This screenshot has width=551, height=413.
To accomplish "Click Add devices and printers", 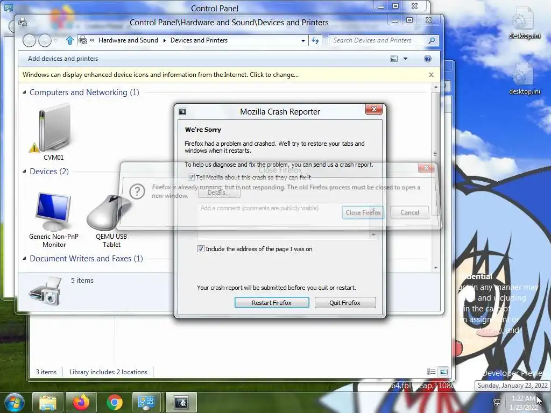I will pyautogui.click(x=63, y=59).
